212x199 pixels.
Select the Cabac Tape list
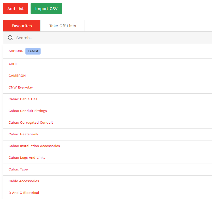[18, 169]
